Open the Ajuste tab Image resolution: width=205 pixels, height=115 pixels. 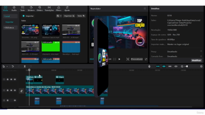(x=67, y=9)
